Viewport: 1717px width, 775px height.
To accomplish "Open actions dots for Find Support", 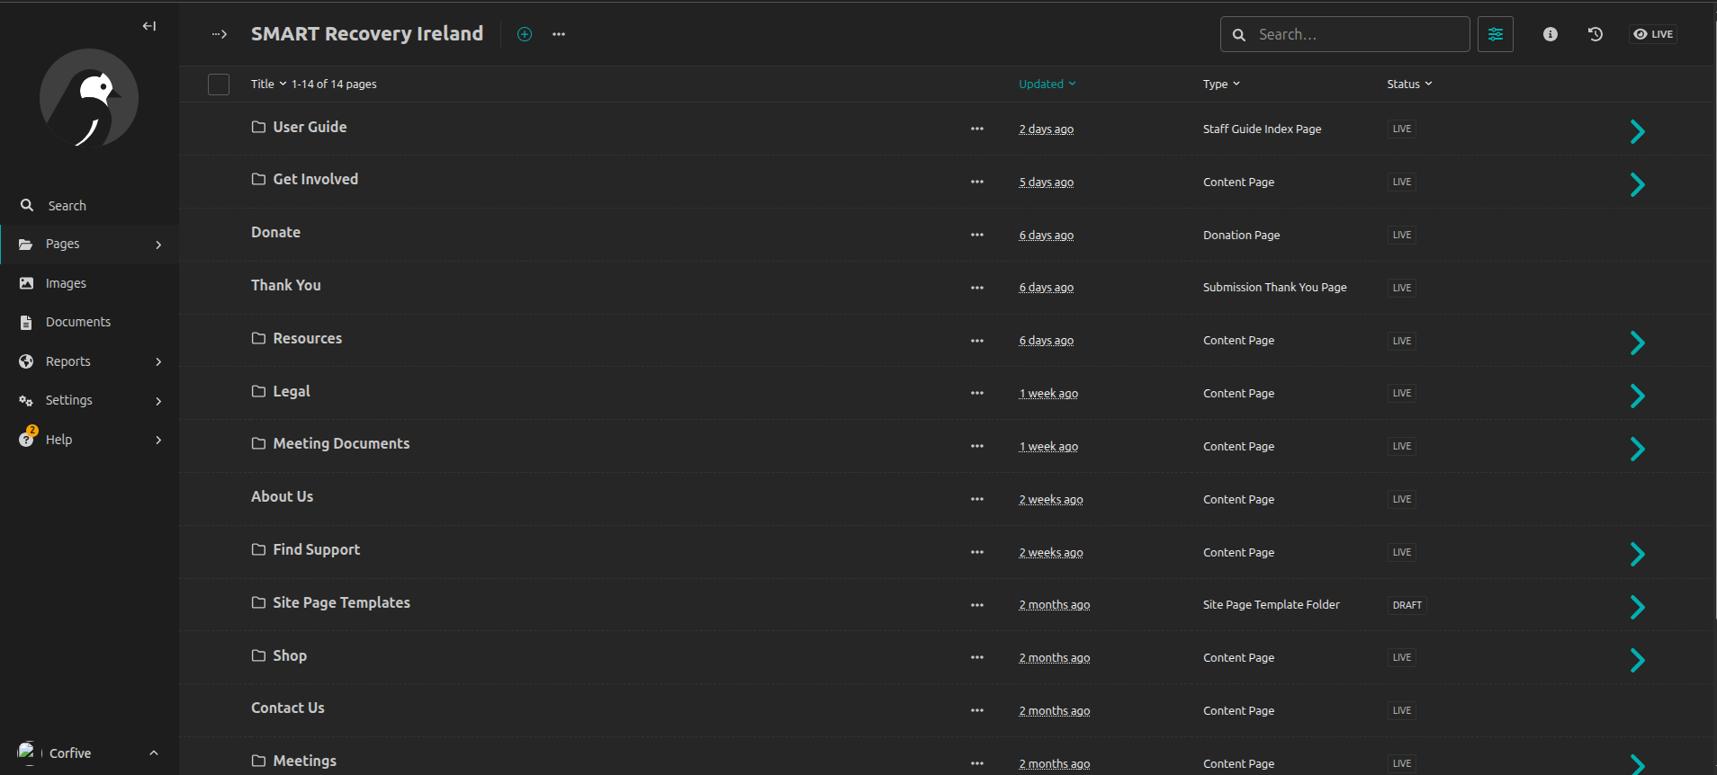I will pos(977,552).
